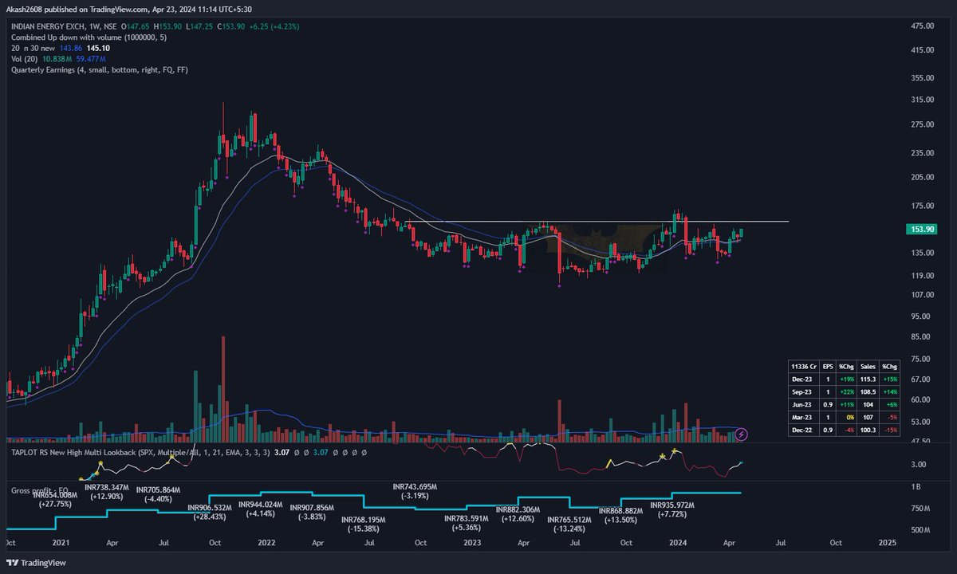Click the 1 B gross profit axis label
This screenshot has height=574, width=957.
click(915, 486)
